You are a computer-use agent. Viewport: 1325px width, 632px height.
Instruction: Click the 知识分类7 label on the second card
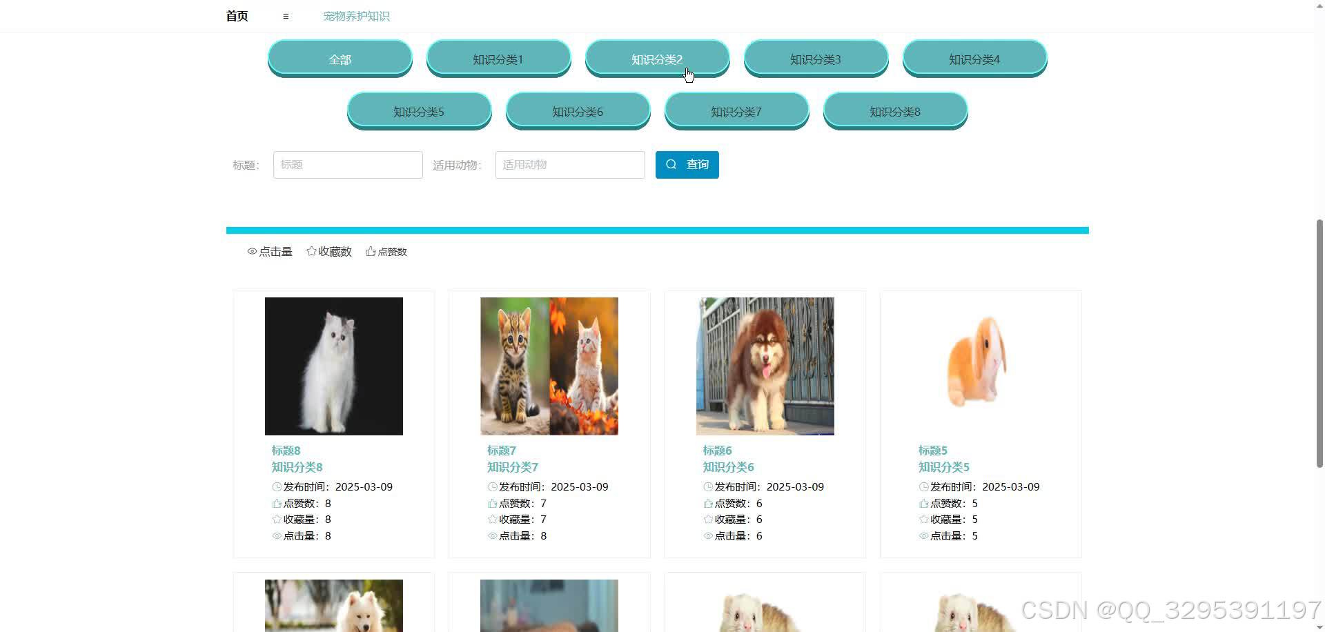tap(513, 467)
